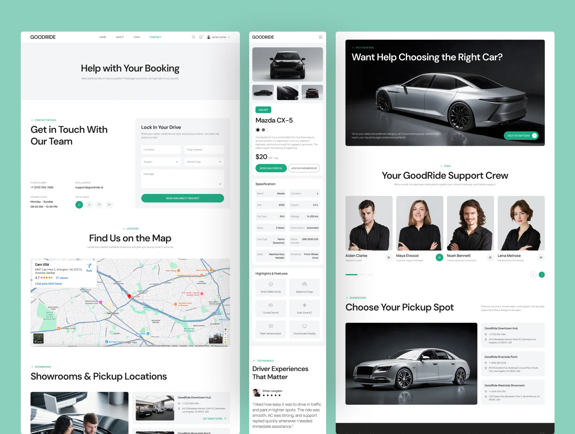Select the rear-view Mazda thumbnail
The height and width of the screenshot is (434, 575).
(x=312, y=93)
